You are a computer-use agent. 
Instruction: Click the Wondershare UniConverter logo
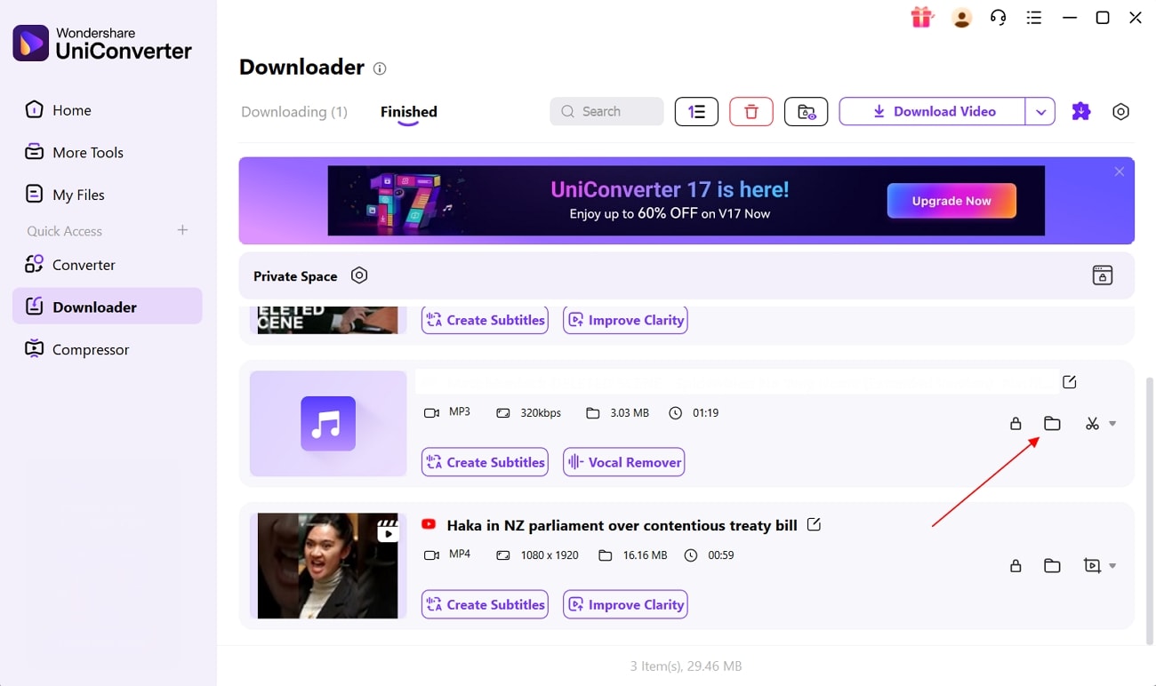(x=102, y=43)
